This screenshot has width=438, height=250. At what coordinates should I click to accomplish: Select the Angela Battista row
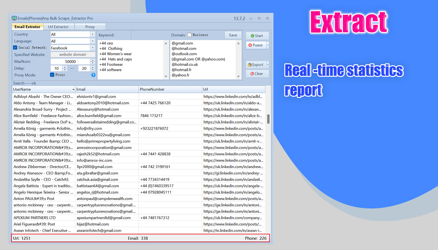[x=138, y=186]
